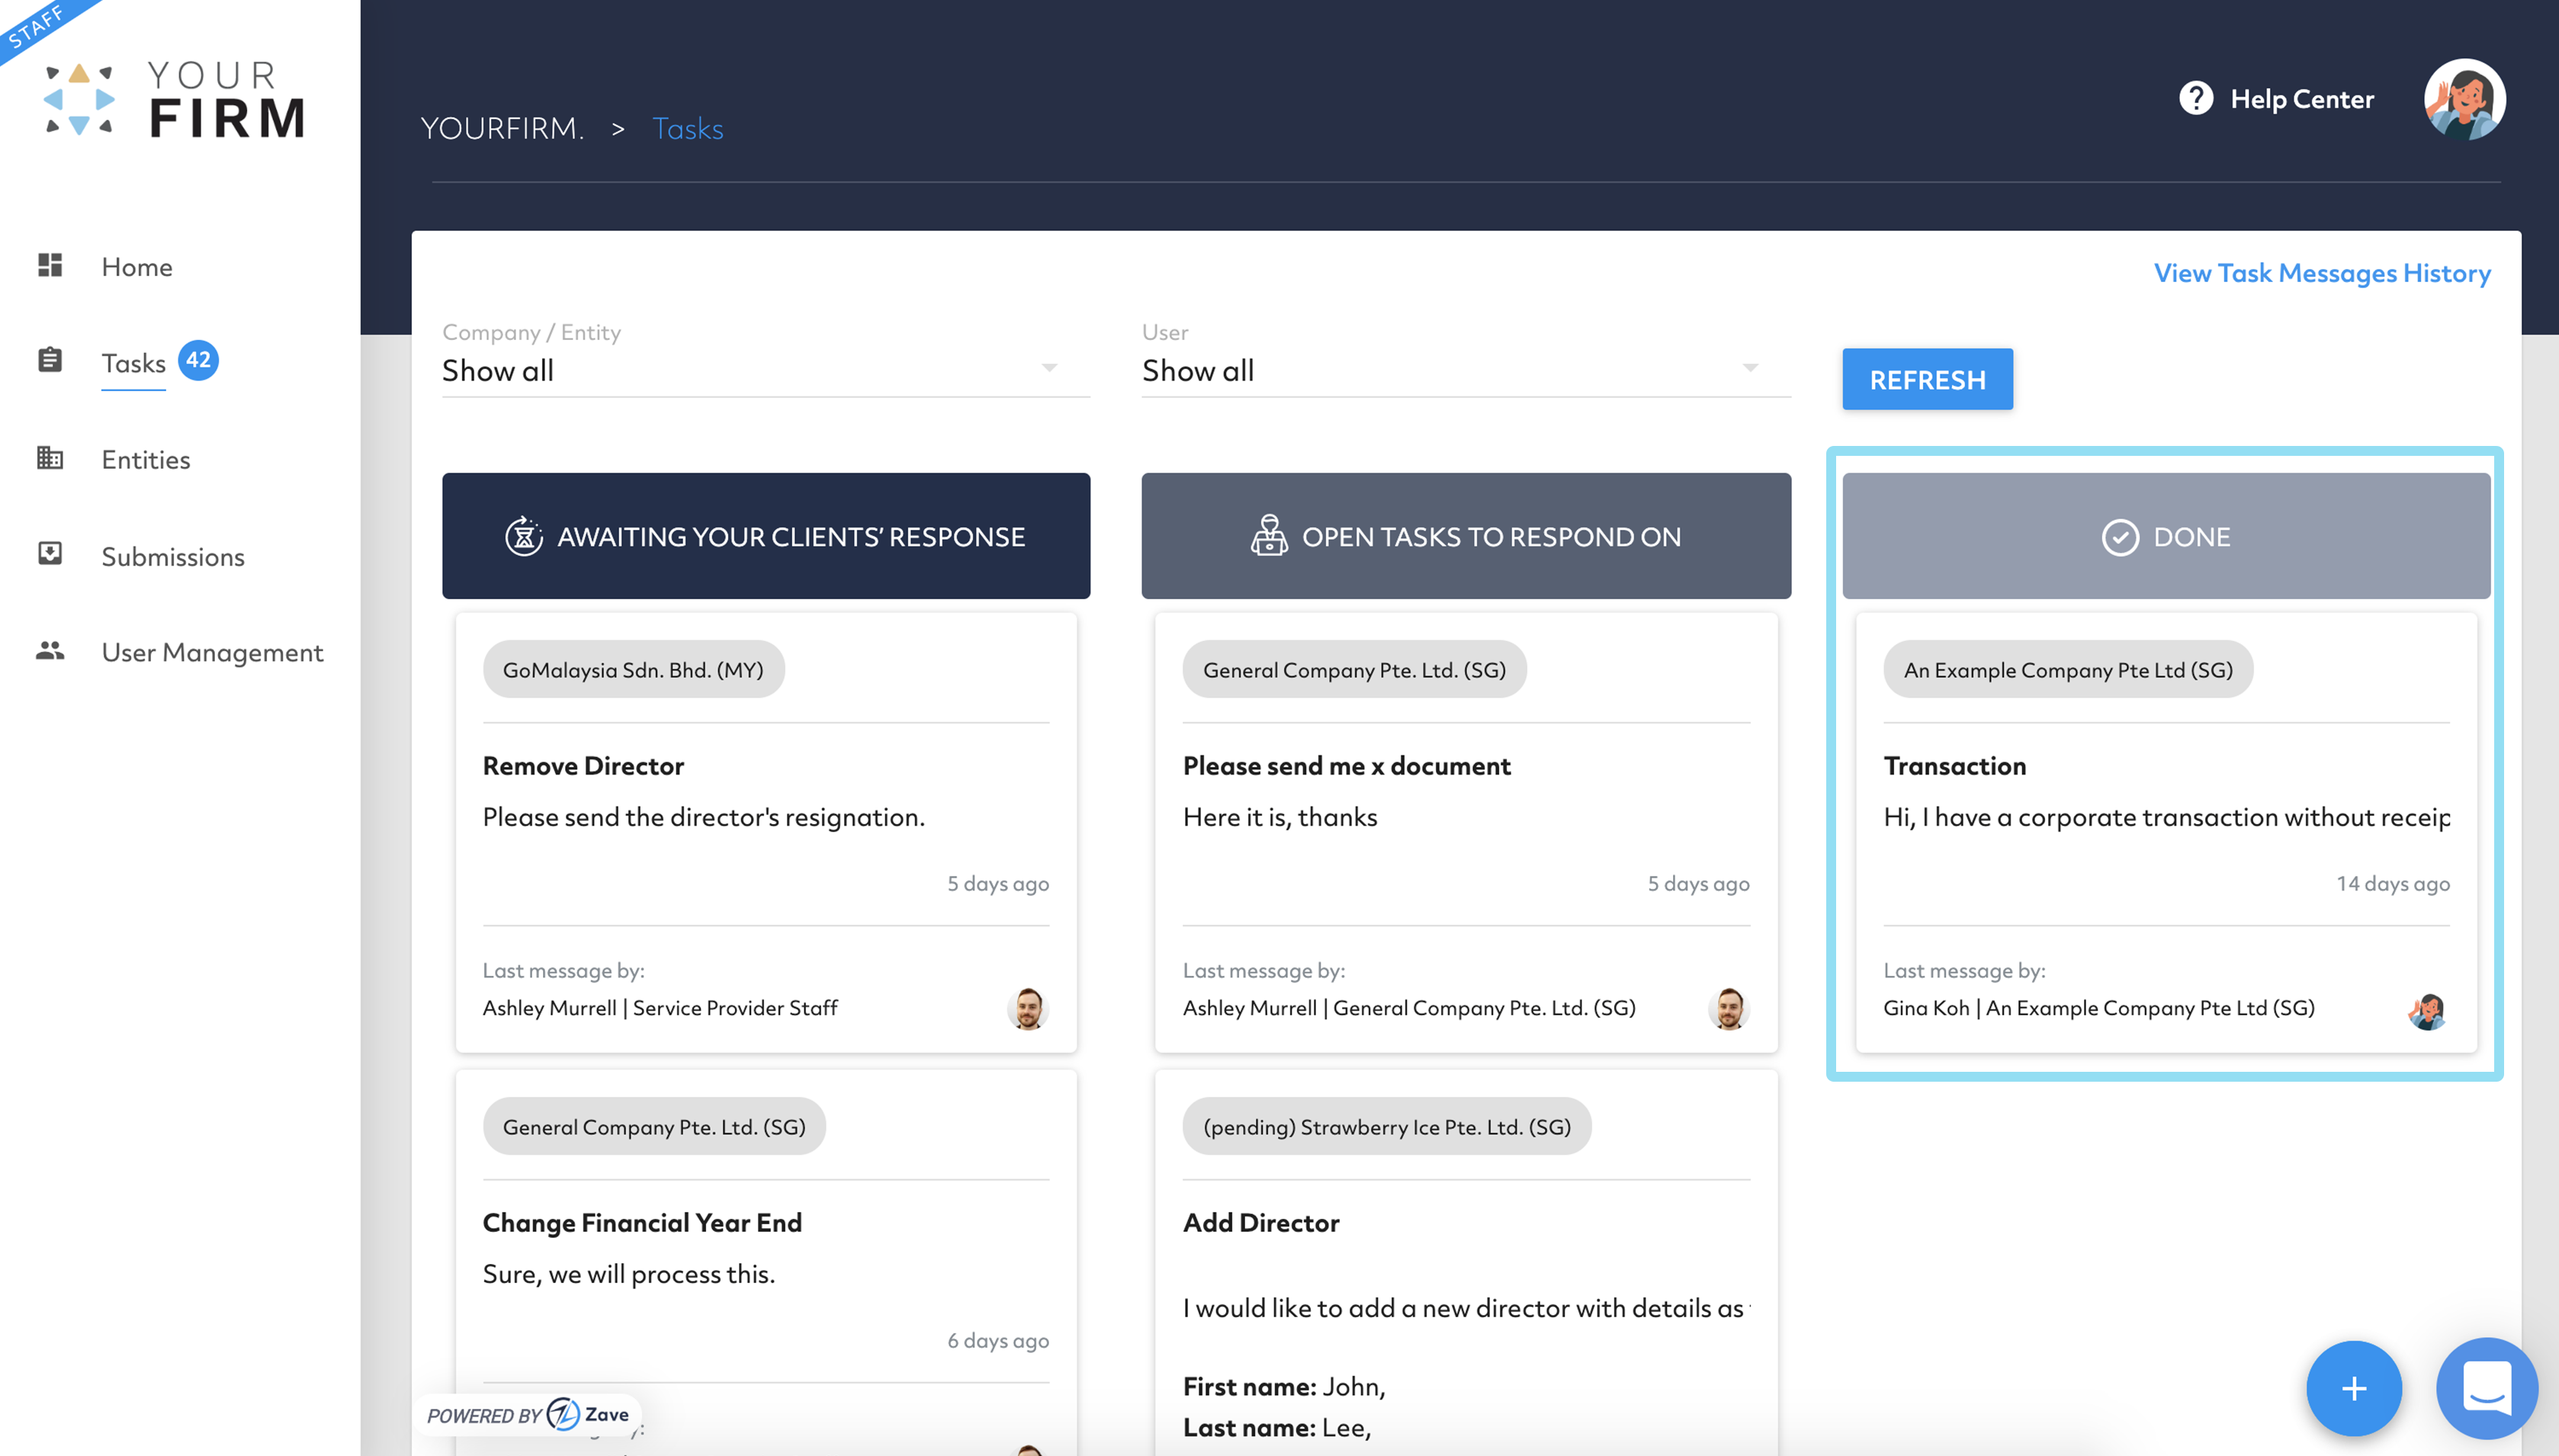2559x1456 pixels.
Task: Click General Company Pte. Ltd. (SG) chip on Please send me x document card
Action: pos(1354,669)
